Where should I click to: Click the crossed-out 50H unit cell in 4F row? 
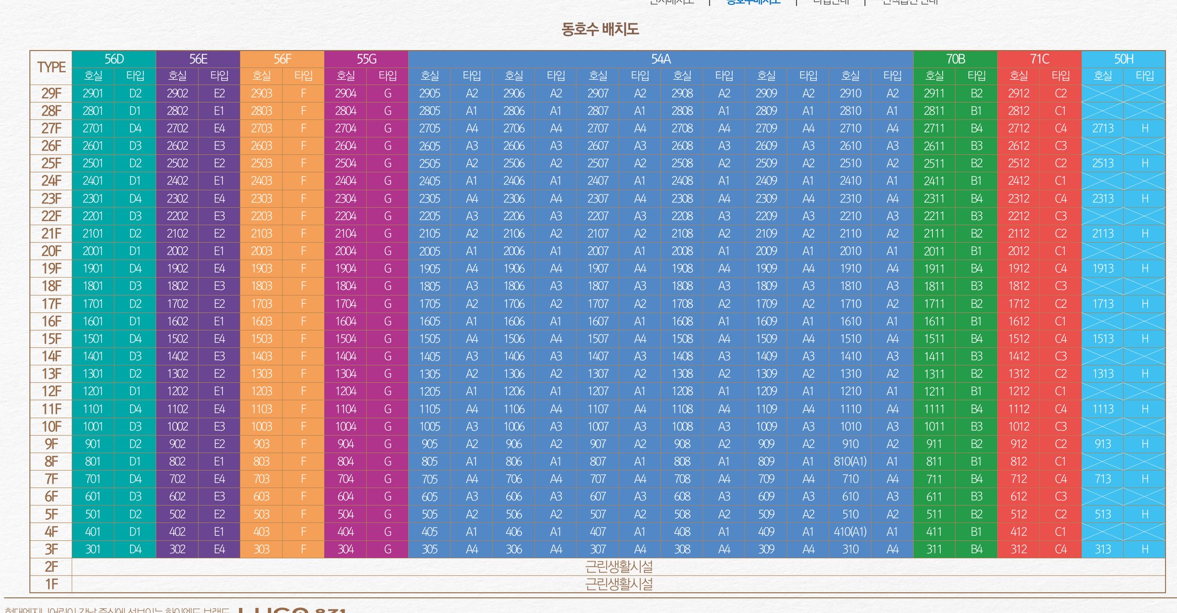[x=1103, y=532]
